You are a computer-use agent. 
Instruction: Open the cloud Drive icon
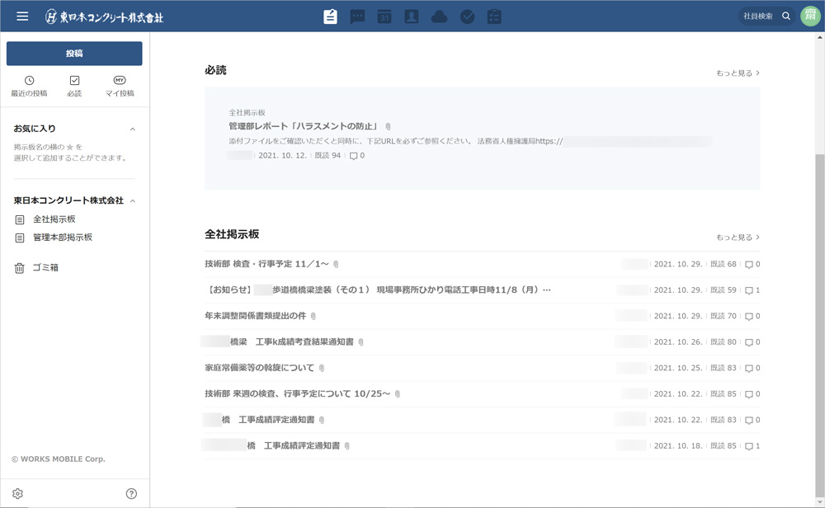pyautogui.click(x=439, y=16)
